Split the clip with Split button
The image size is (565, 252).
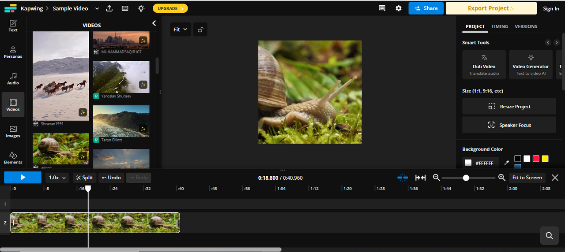pyautogui.click(x=84, y=178)
